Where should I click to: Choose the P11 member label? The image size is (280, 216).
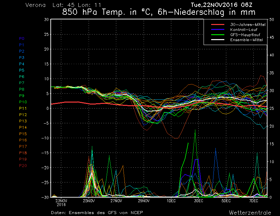tap(23, 108)
